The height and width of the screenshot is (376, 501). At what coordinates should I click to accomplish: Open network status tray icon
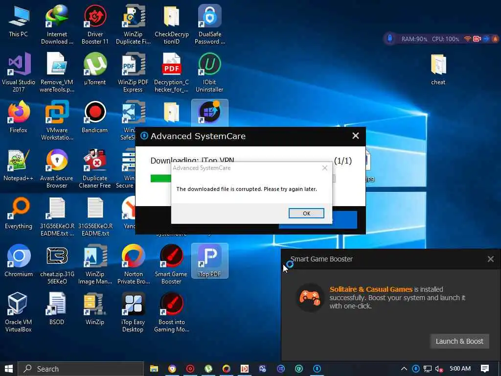[428, 369]
